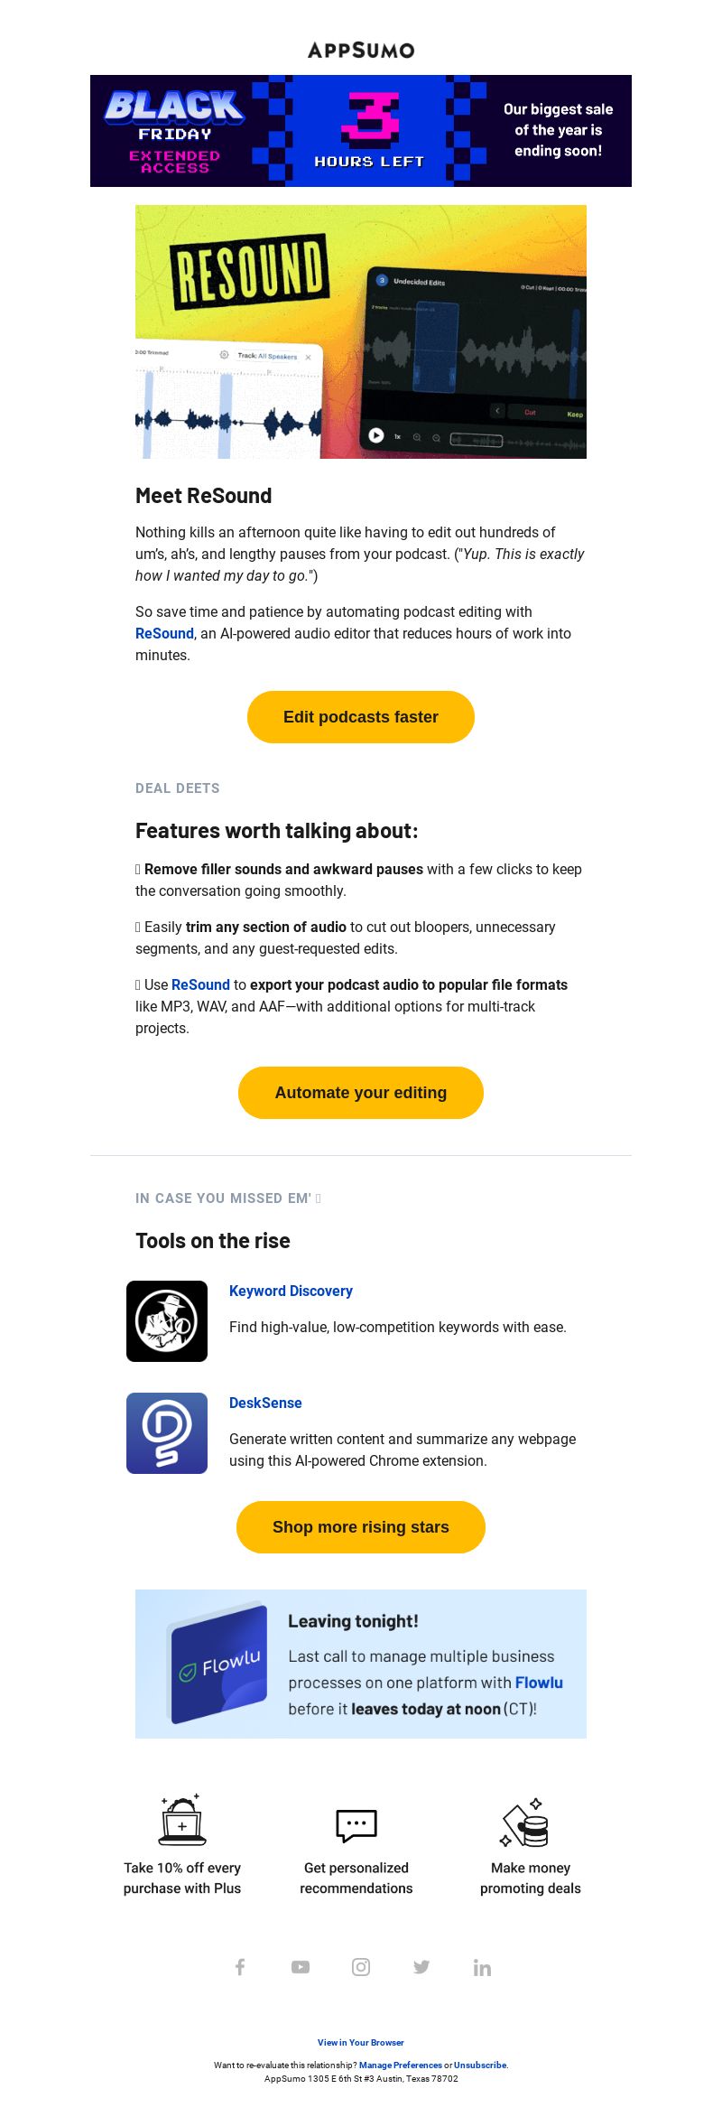The width and height of the screenshot is (722, 2126).
Task: Click the chat bubble recommendations icon
Action: coord(356,1825)
